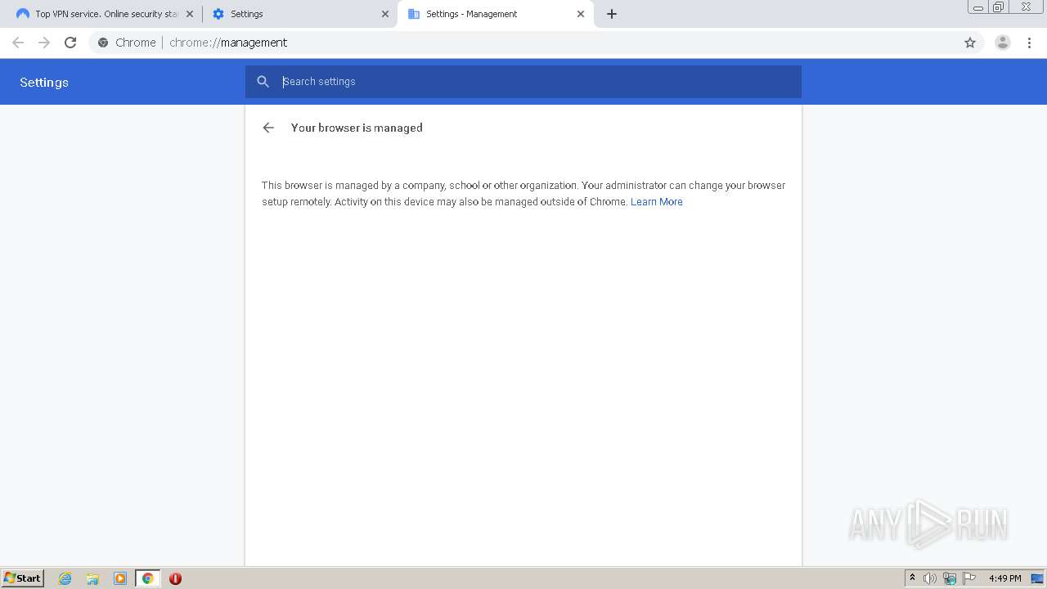
Task: Select the Settings - Management tab
Action: (x=496, y=14)
